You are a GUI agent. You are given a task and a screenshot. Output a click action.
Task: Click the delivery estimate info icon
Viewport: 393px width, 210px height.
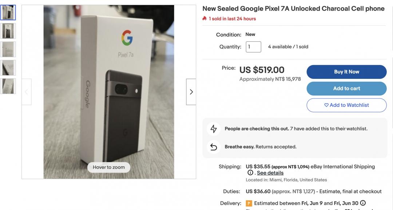coord(363,203)
